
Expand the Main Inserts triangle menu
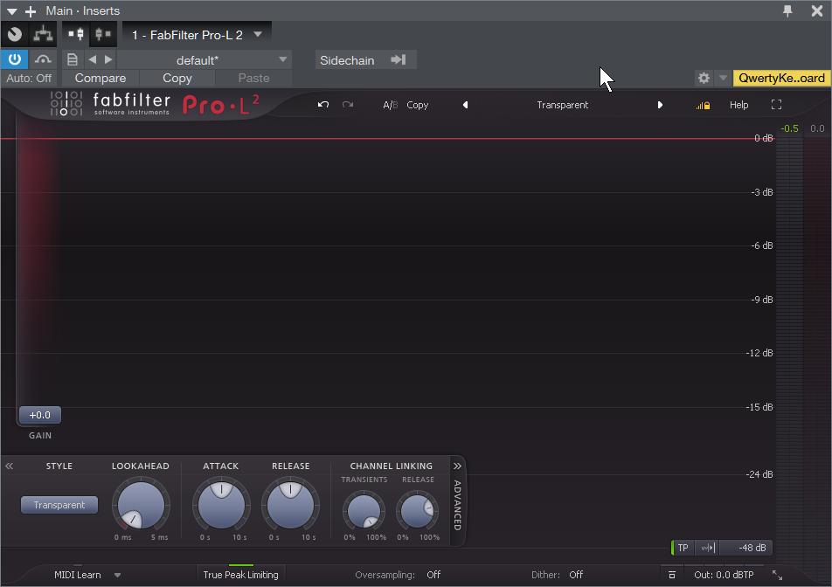[11, 11]
